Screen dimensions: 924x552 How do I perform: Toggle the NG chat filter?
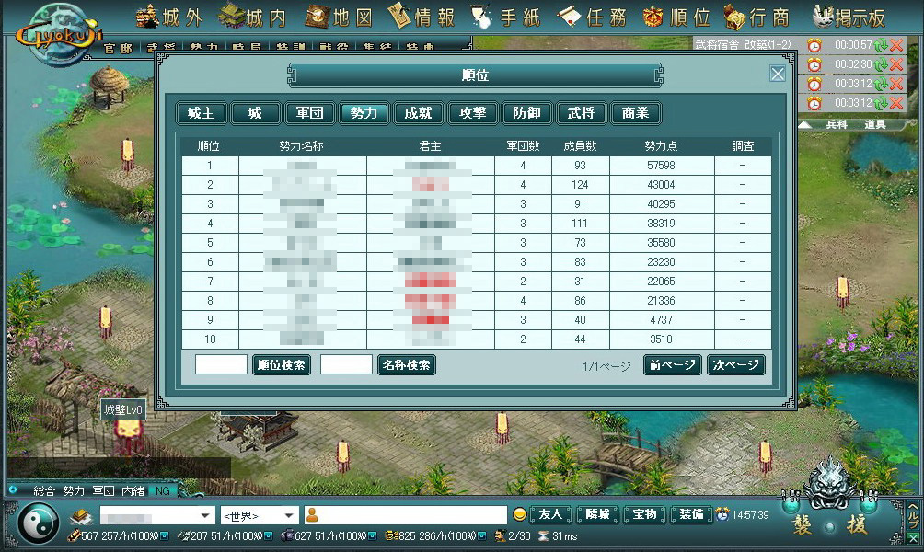point(163,490)
